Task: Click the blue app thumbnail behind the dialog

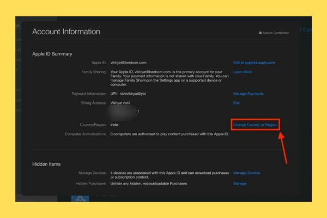Action: tap(80, 198)
